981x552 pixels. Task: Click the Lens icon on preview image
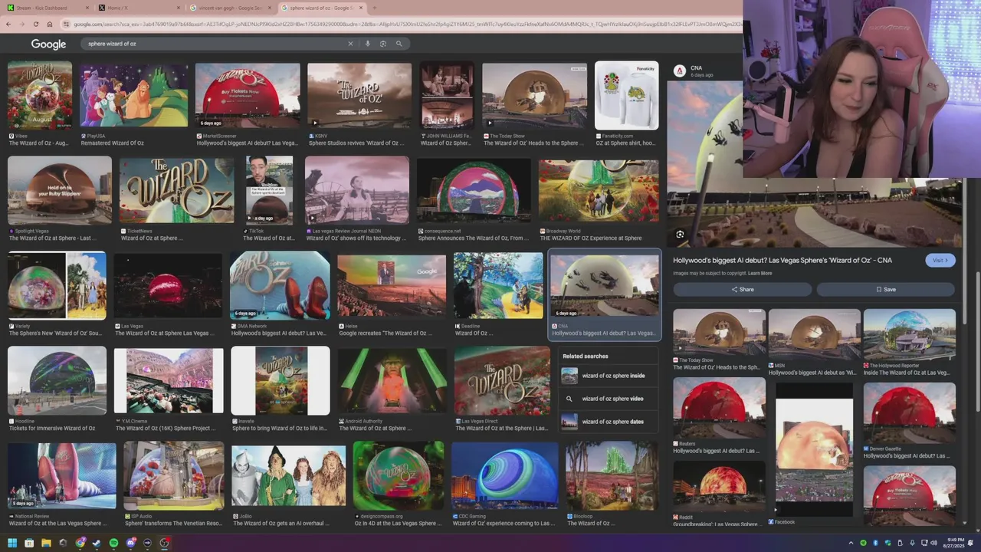680,235
